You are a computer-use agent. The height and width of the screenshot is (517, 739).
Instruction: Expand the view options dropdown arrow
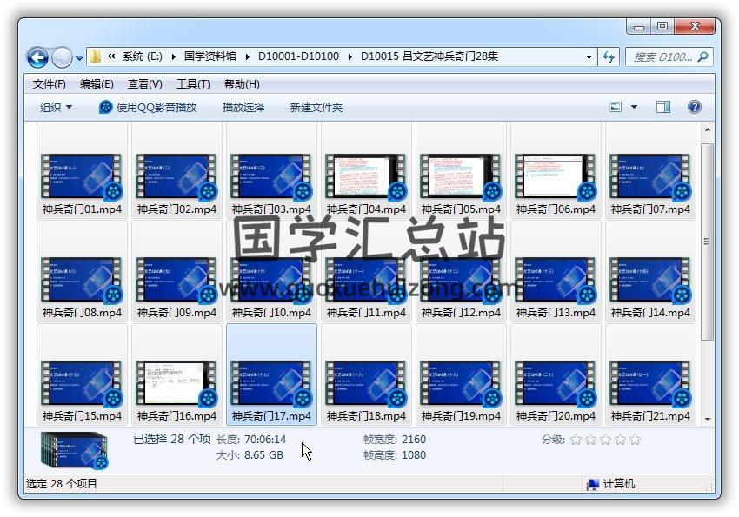pyautogui.click(x=634, y=107)
